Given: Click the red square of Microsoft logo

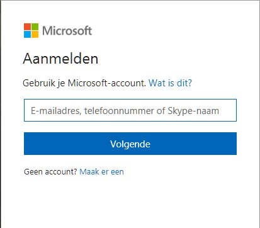Looking at the screenshot, I should [27, 26].
